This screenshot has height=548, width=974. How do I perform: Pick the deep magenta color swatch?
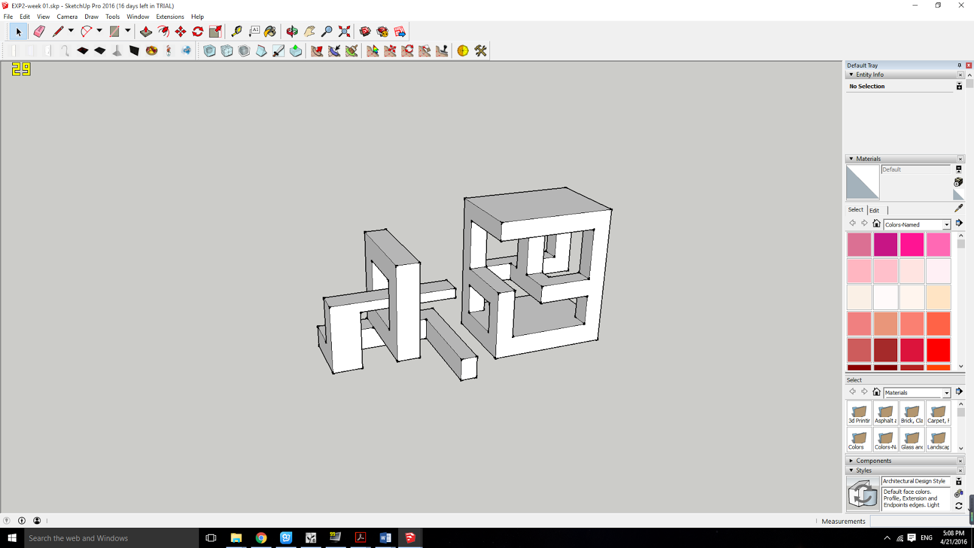pyautogui.click(x=886, y=244)
